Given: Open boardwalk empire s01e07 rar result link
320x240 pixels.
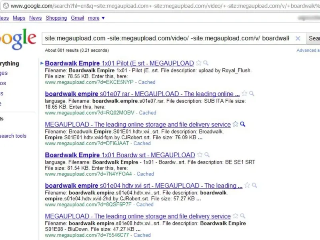Looking at the screenshot, I should (x=142, y=94).
